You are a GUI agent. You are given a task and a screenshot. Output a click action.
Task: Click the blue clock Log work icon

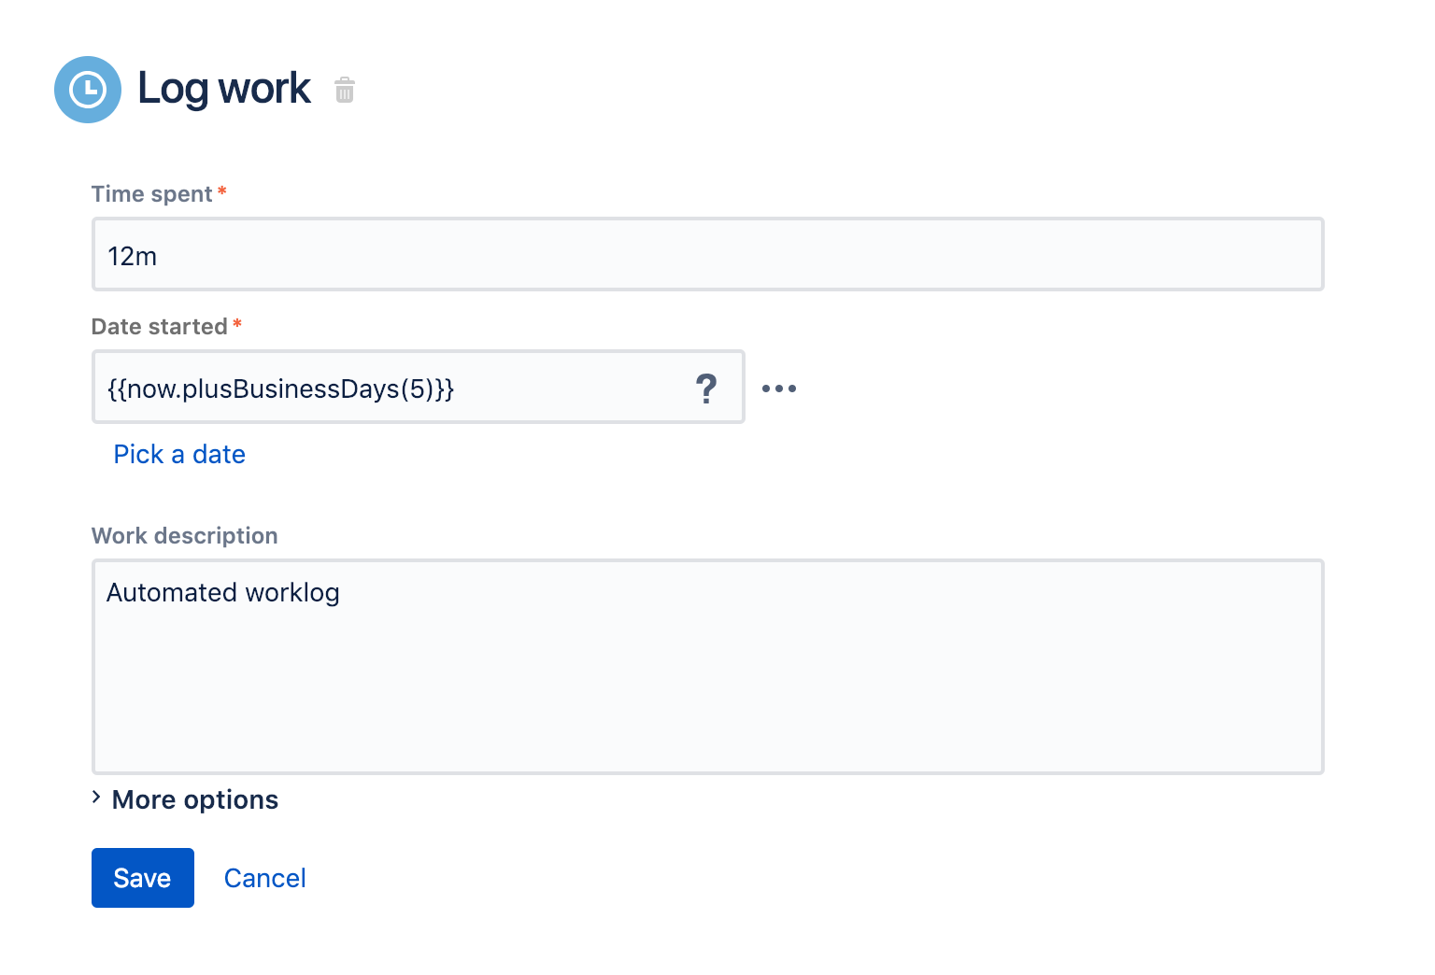(x=88, y=90)
